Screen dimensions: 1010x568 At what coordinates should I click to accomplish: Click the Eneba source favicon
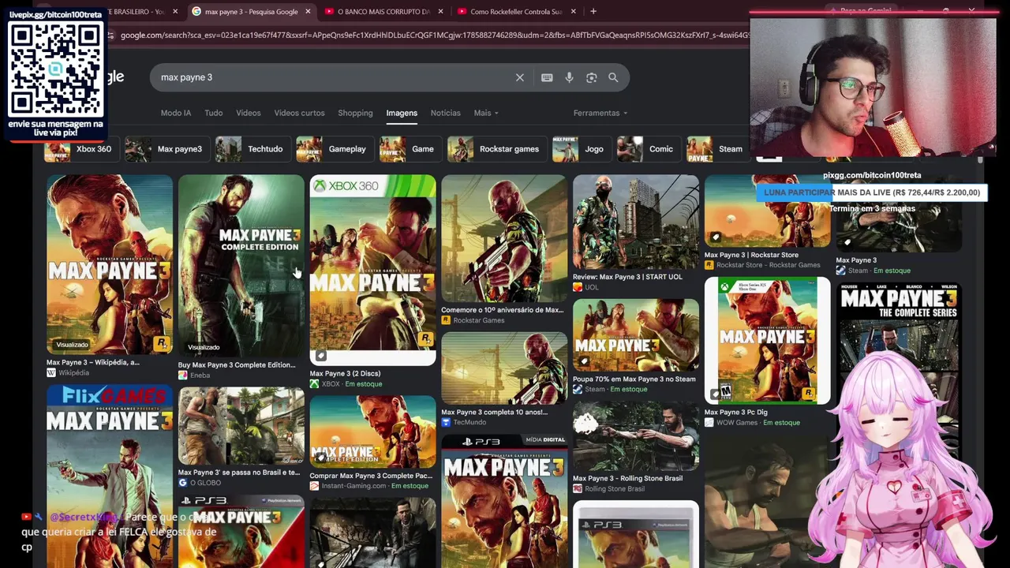182,376
